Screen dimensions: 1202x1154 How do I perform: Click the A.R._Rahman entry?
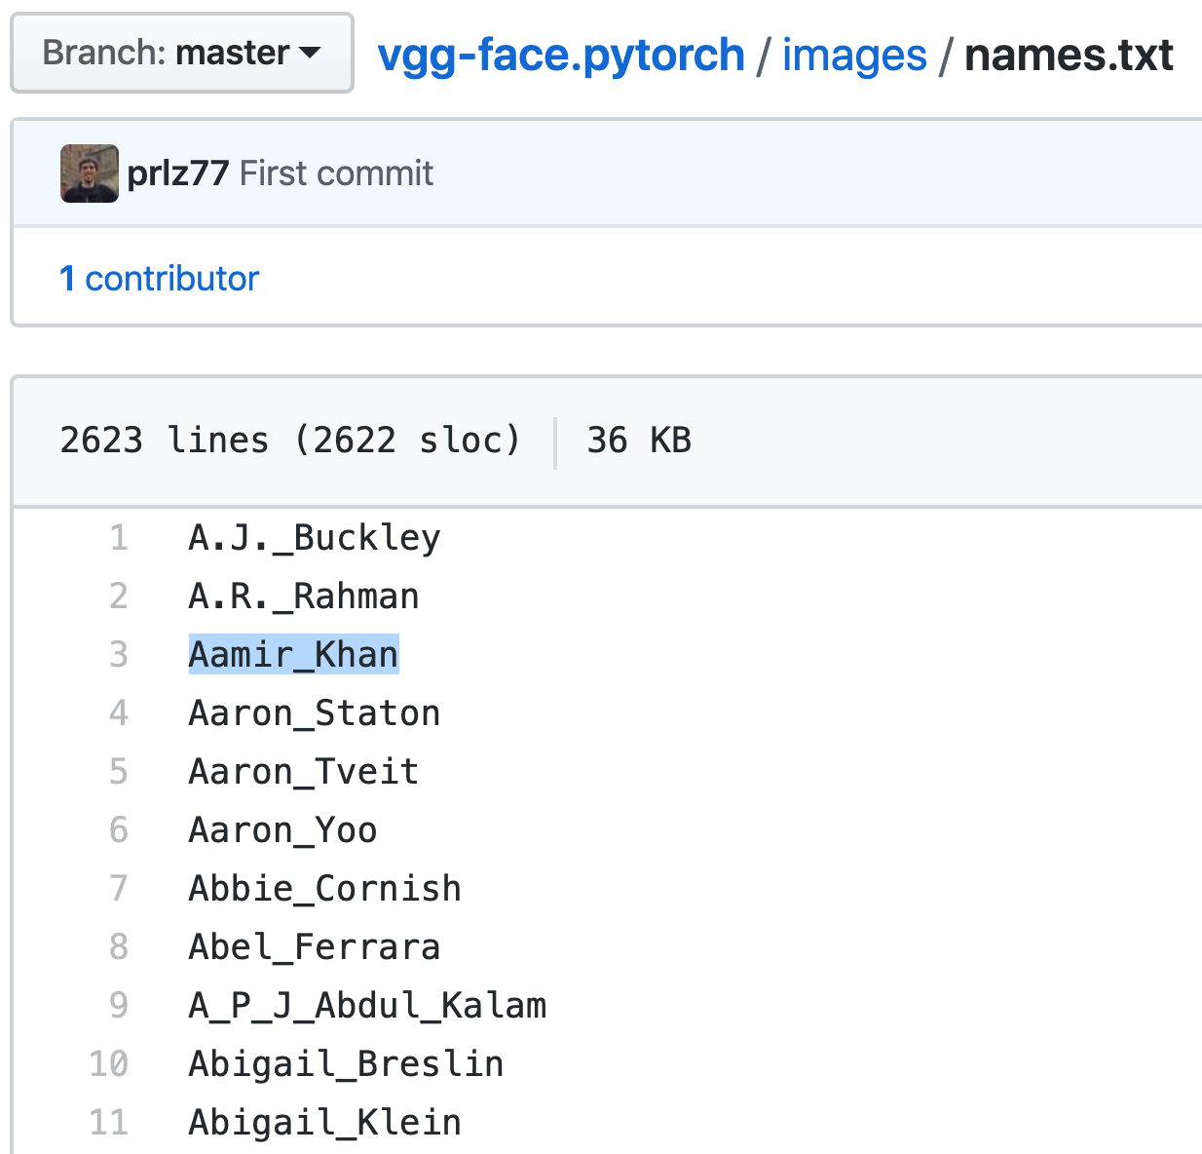(303, 596)
